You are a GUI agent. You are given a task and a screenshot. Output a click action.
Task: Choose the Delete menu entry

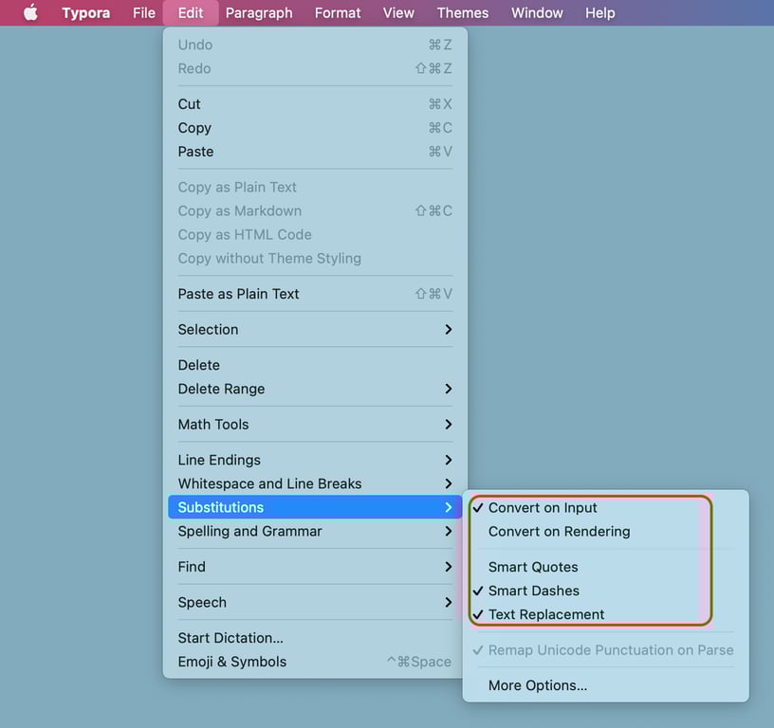(x=315, y=365)
